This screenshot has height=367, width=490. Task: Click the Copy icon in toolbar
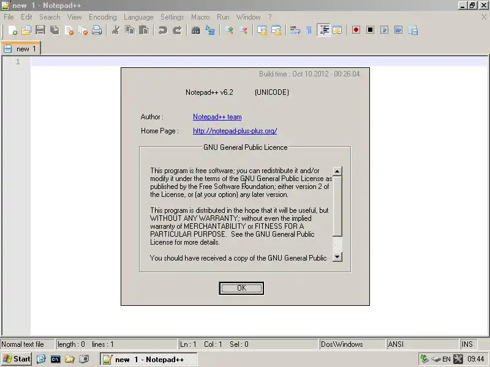coord(130,30)
